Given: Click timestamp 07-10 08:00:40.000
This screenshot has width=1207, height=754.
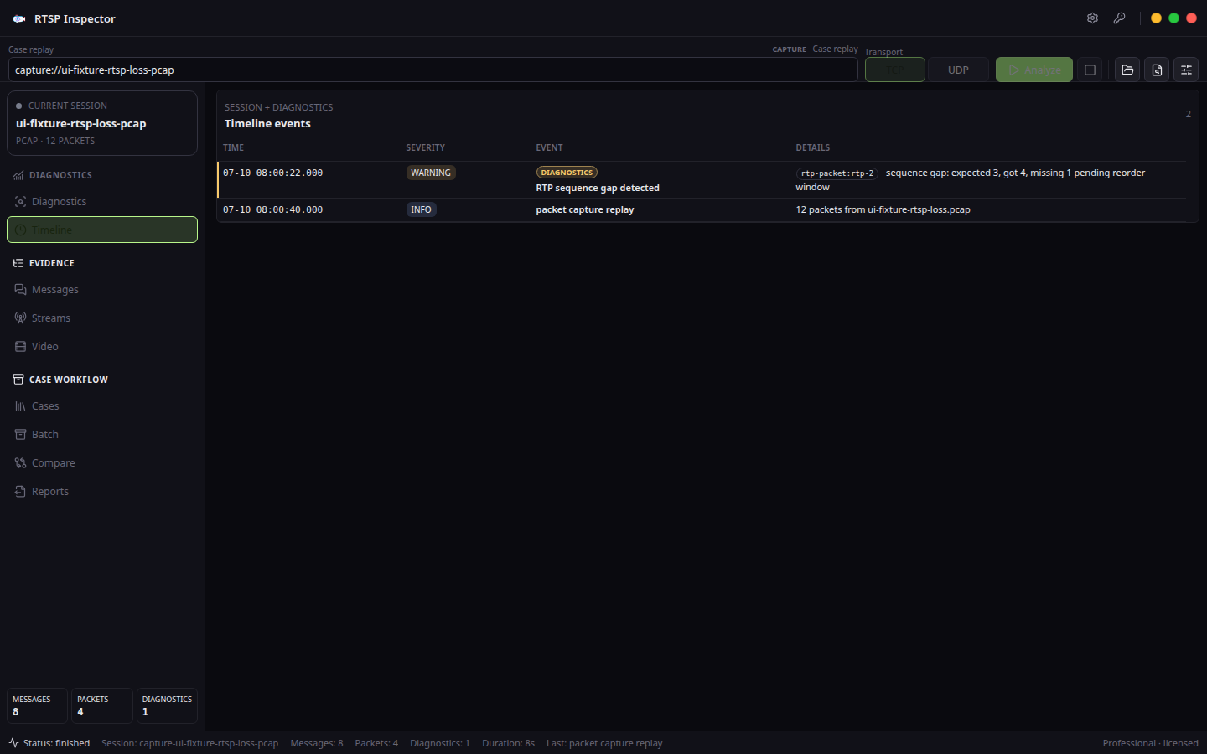Looking at the screenshot, I should click(x=272, y=209).
